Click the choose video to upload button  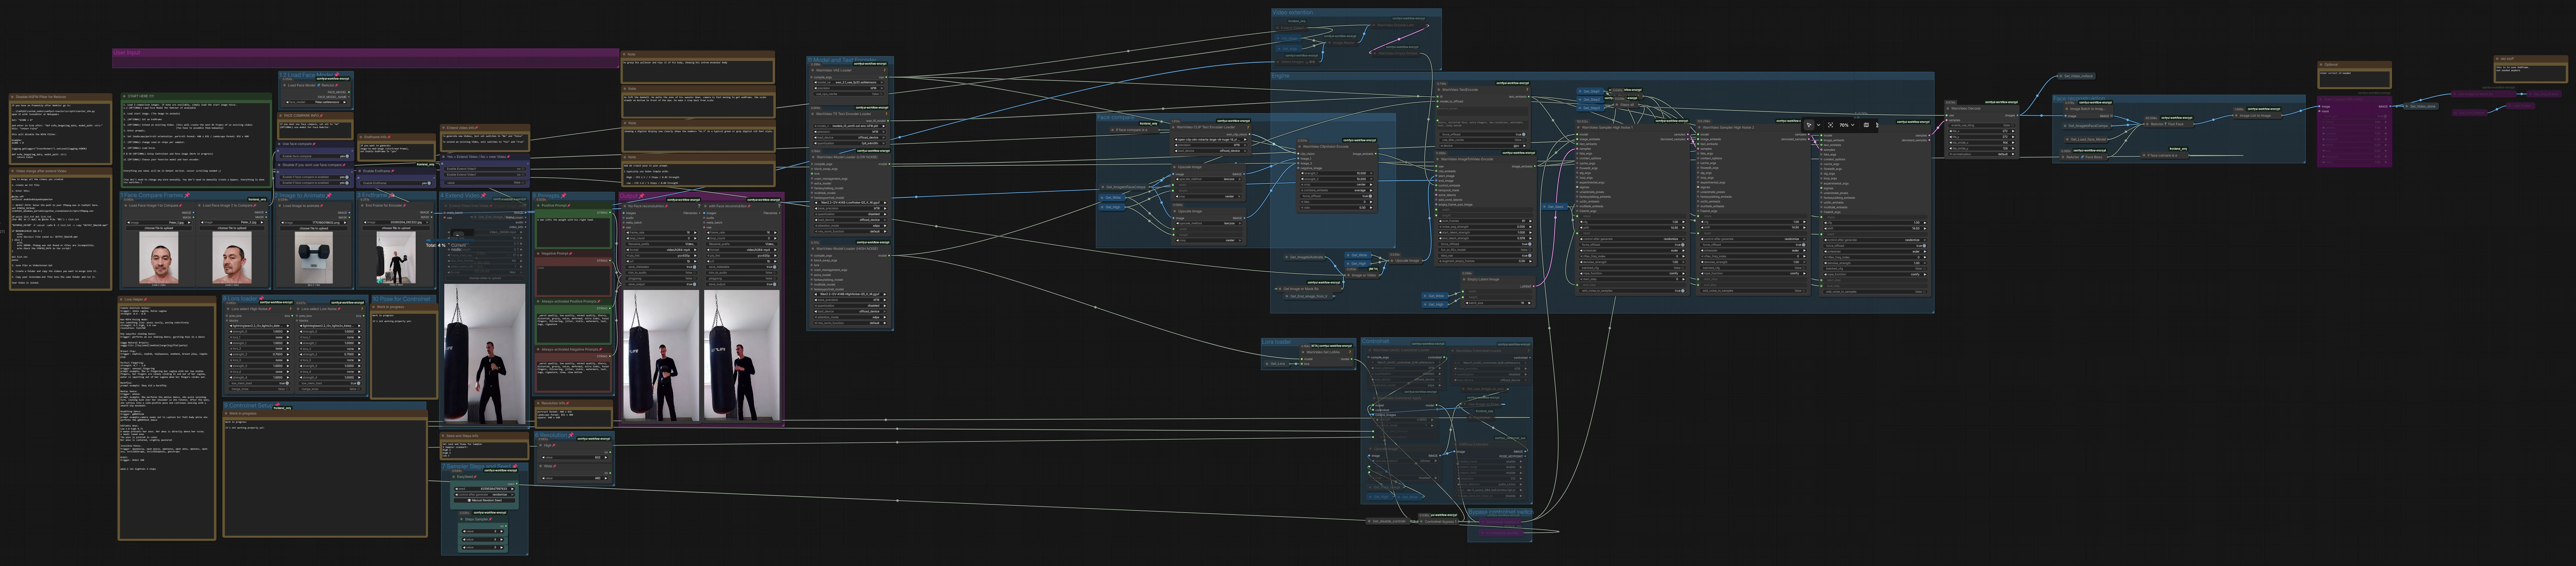485,278
